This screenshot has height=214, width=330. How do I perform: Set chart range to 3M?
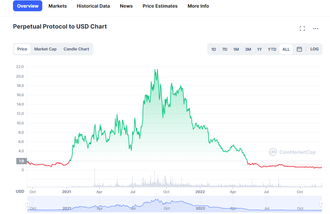tap(248, 49)
